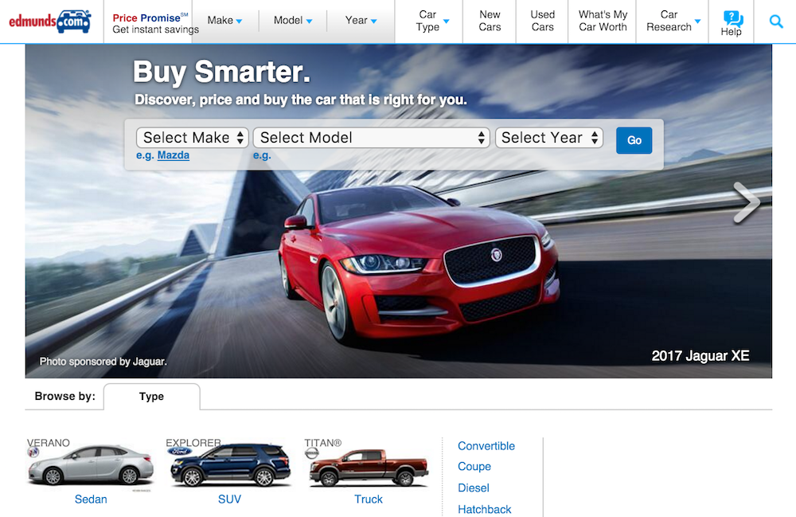Open the Select Model combo box
This screenshot has width=796, height=517.
tap(371, 138)
